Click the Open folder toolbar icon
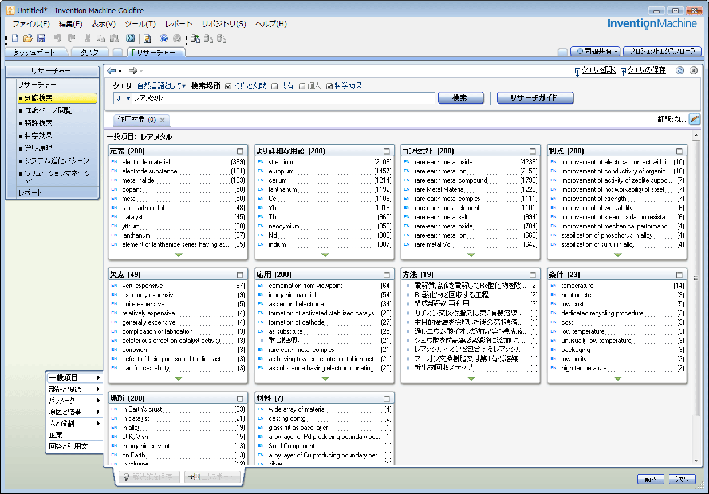 click(27, 38)
